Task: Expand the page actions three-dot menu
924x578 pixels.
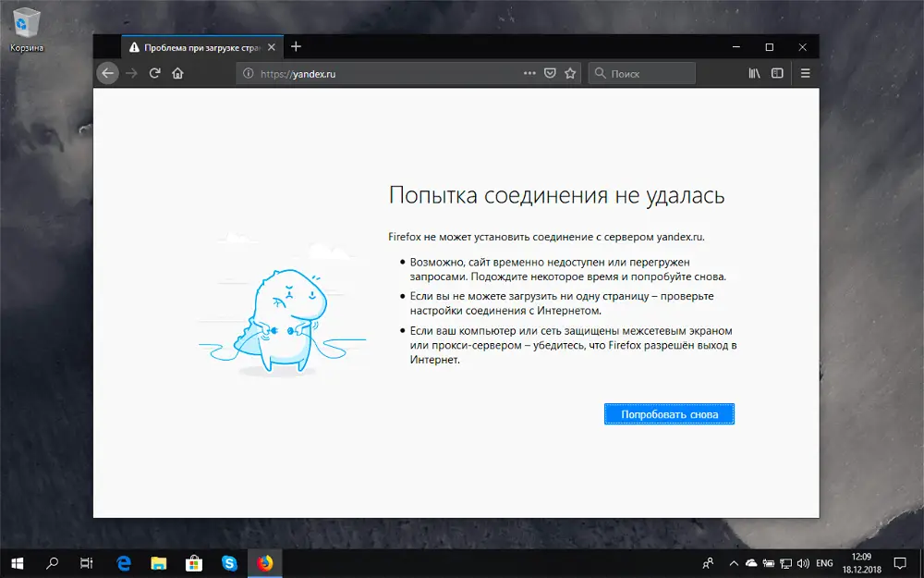Action: pos(529,73)
